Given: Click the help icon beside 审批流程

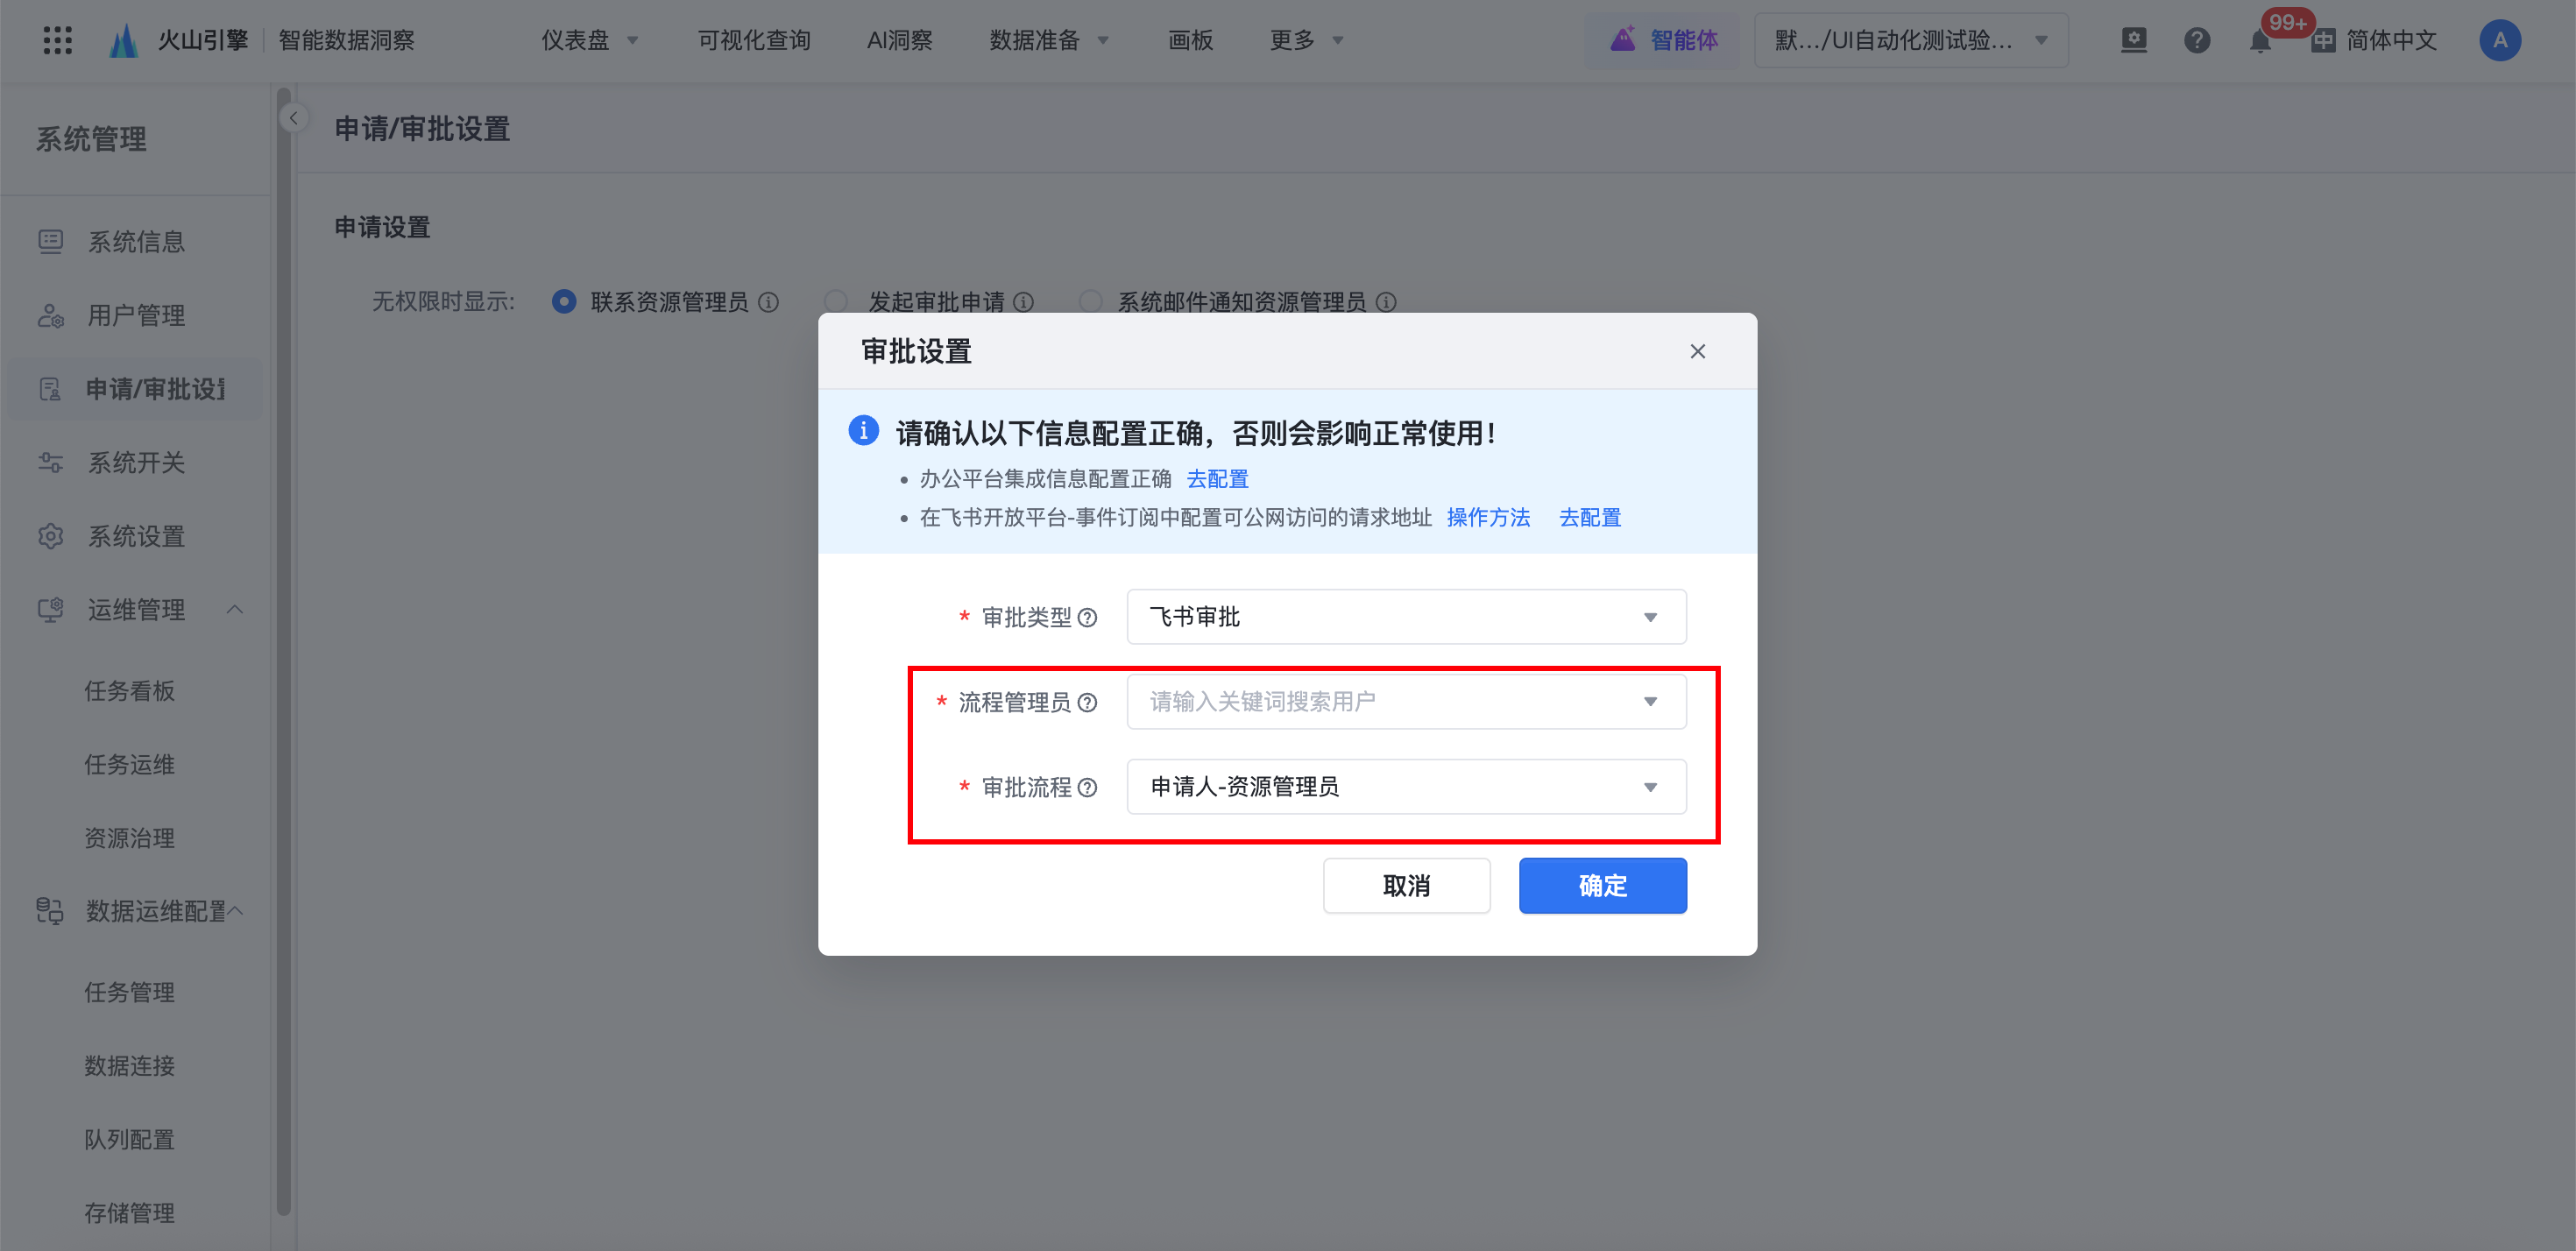Looking at the screenshot, I should coord(1087,788).
